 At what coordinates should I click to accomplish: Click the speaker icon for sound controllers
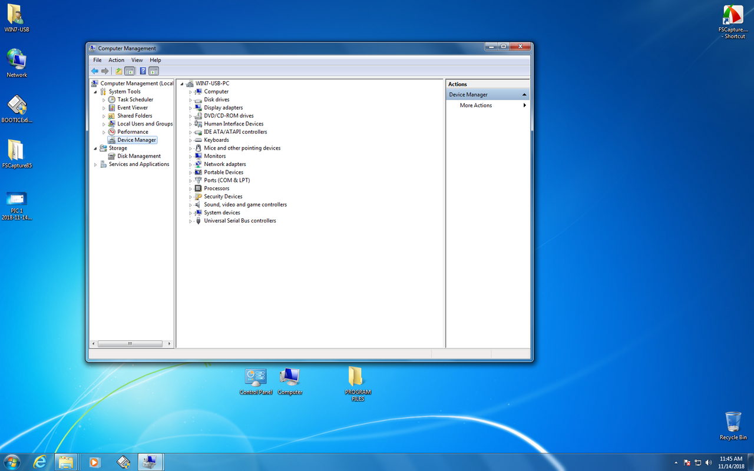click(199, 205)
